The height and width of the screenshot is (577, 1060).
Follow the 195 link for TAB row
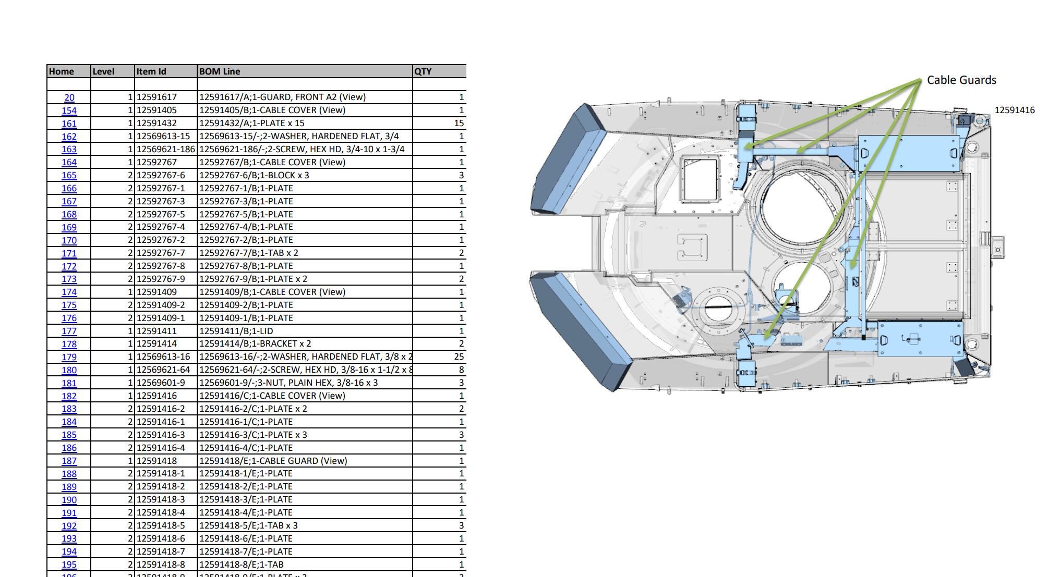(x=69, y=564)
